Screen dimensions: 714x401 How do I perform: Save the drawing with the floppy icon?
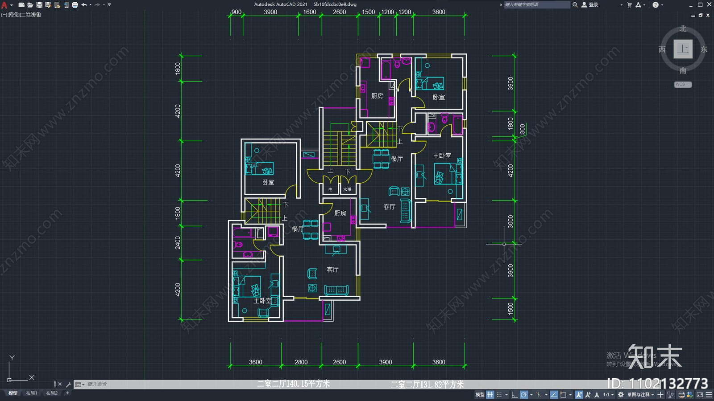(39, 5)
